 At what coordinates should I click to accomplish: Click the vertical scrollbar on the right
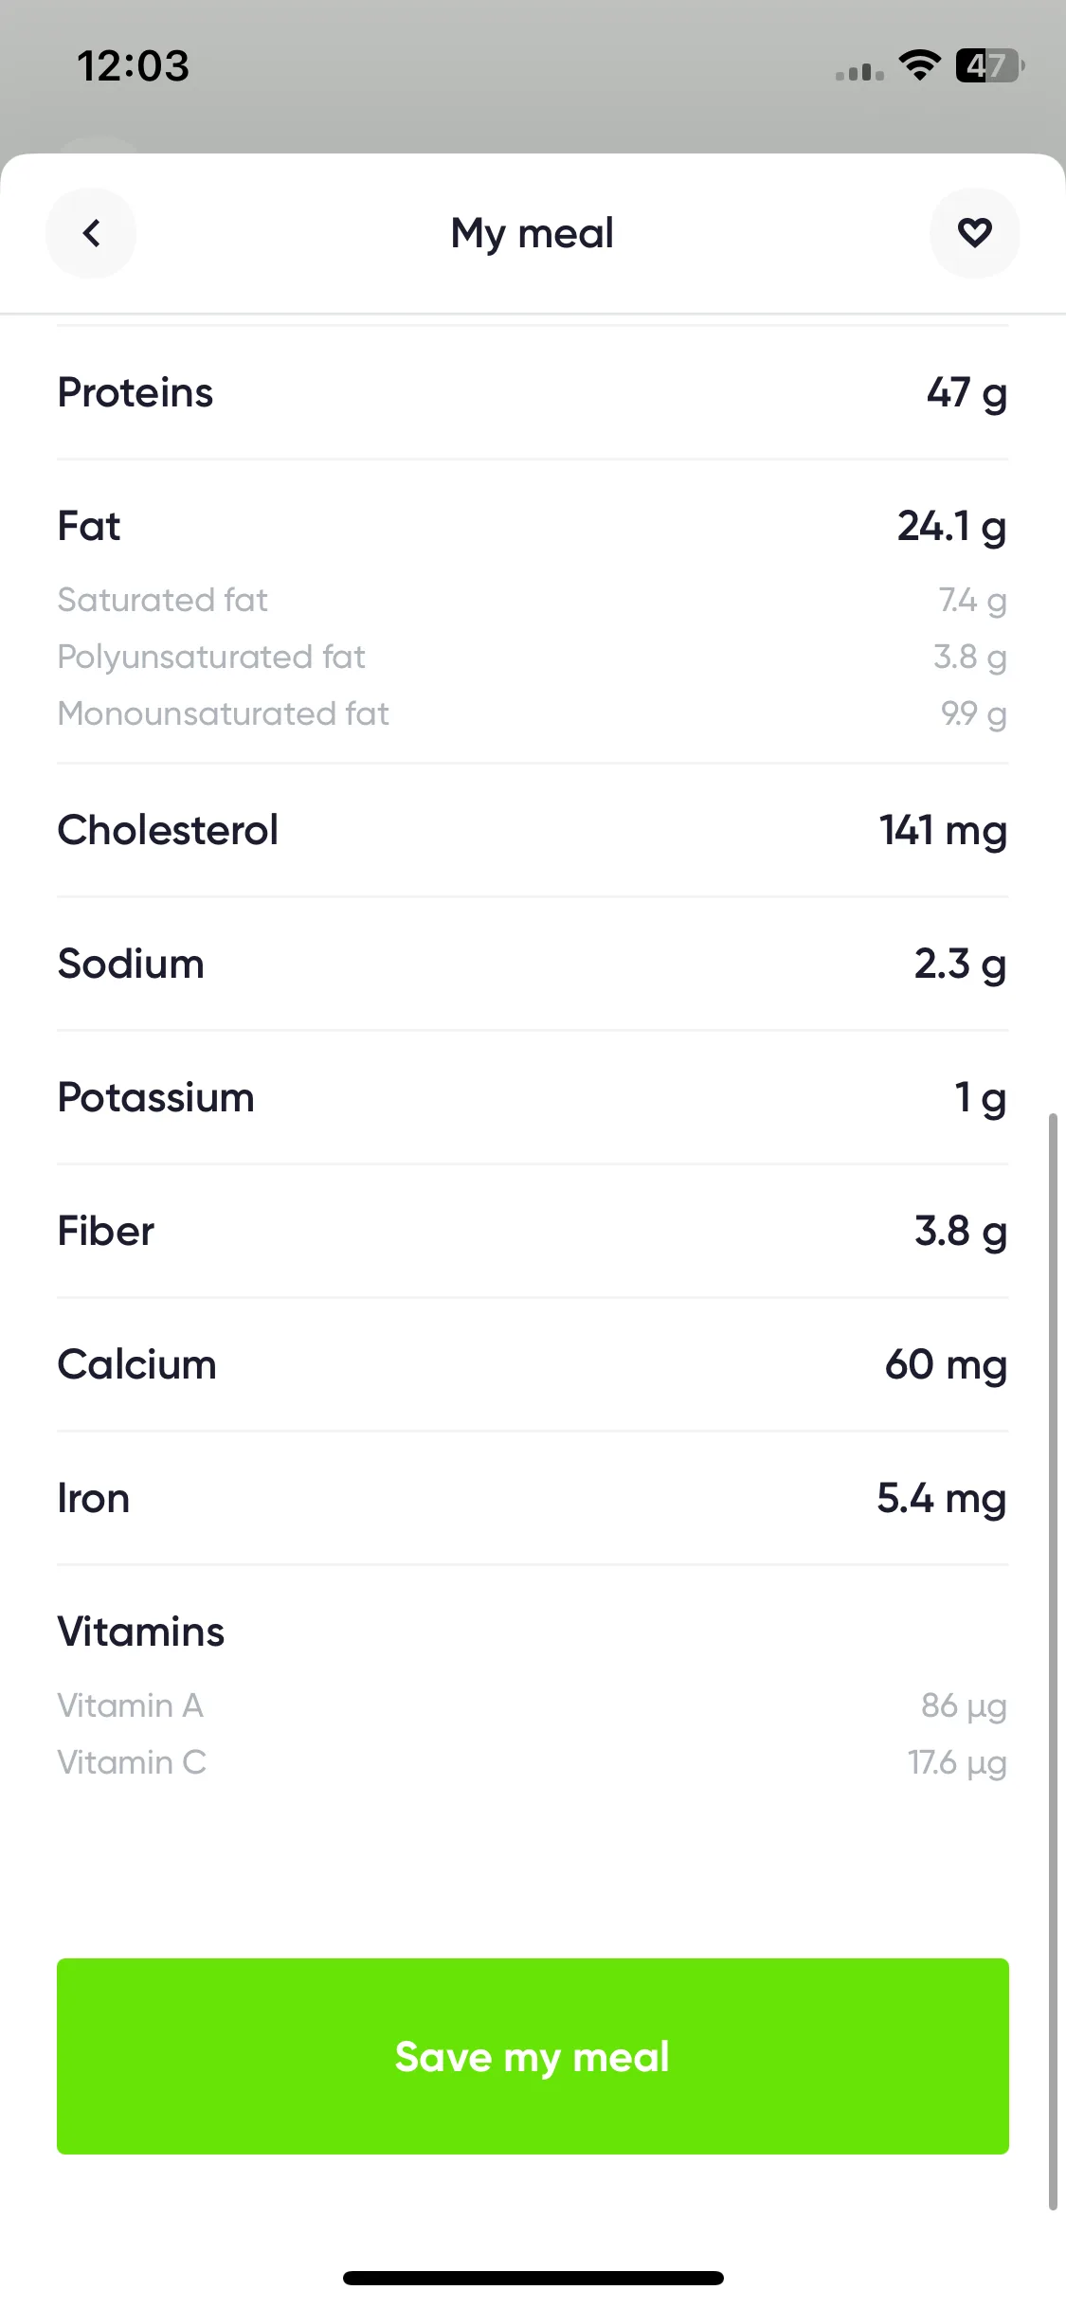pyautogui.click(x=1053, y=1663)
